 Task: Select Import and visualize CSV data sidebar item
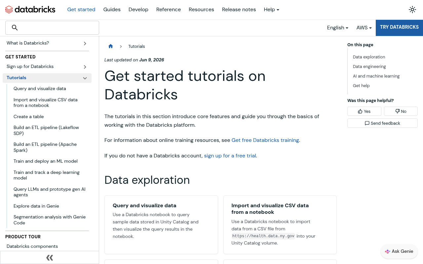tap(46, 103)
